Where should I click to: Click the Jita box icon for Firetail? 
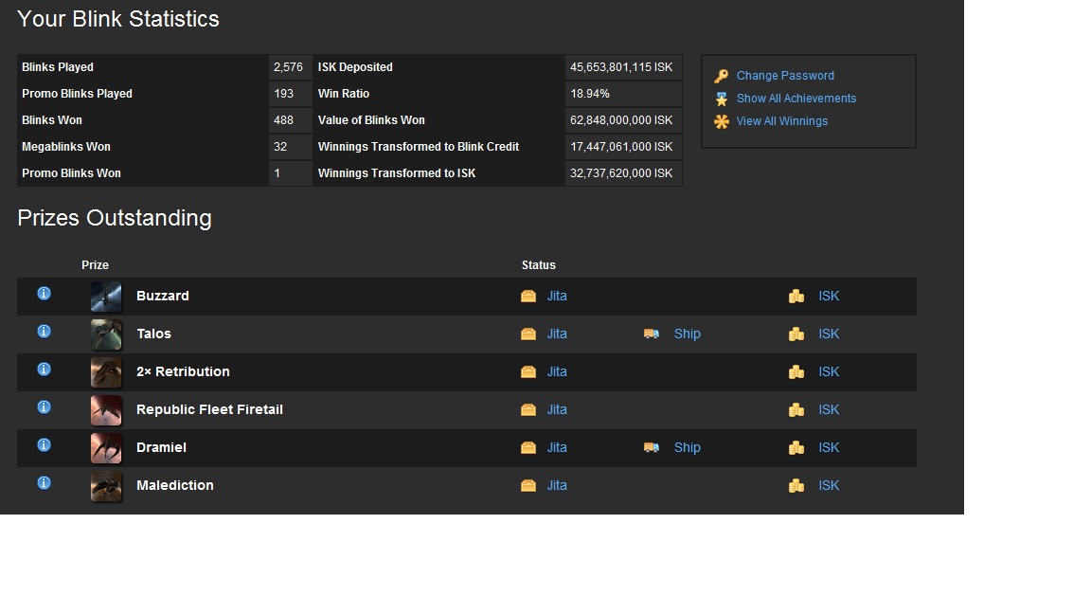point(528,410)
